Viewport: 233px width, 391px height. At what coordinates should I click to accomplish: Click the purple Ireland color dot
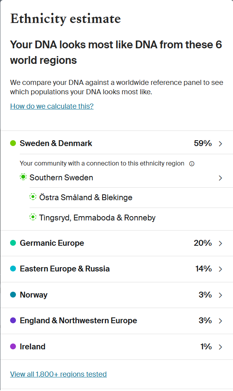pyautogui.click(x=13, y=346)
